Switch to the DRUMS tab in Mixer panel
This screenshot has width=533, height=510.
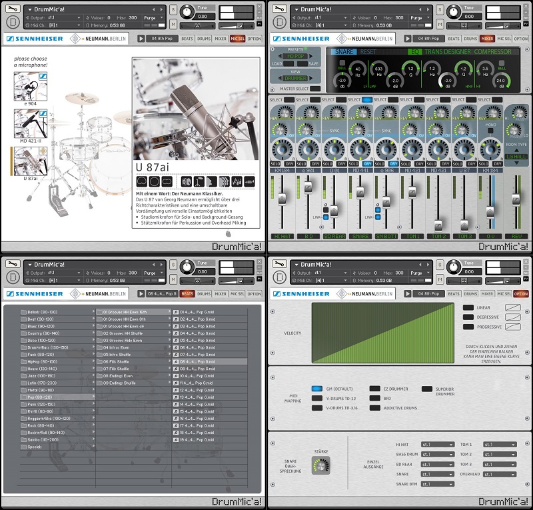pyautogui.click(x=470, y=39)
